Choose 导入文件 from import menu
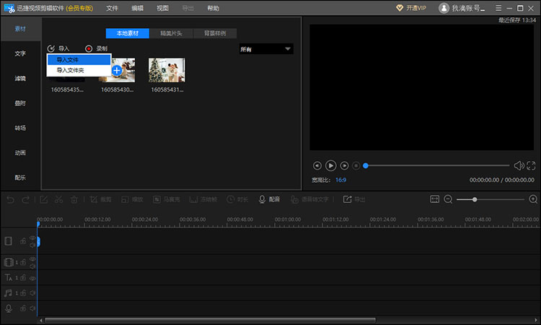 (79, 60)
